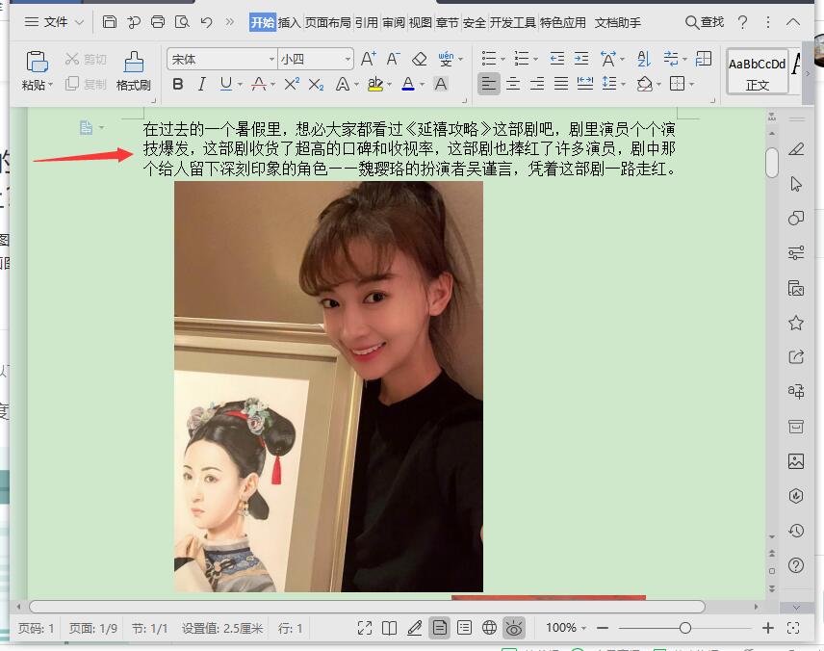Click the zoom out minus button
This screenshot has height=651, width=824.
(603, 628)
